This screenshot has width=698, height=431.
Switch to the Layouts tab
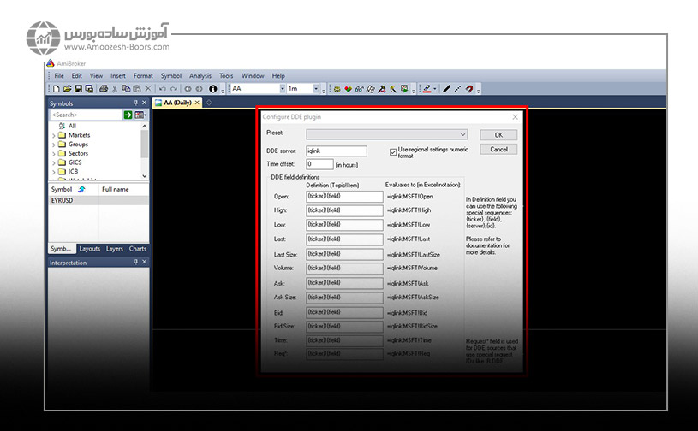click(89, 249)
